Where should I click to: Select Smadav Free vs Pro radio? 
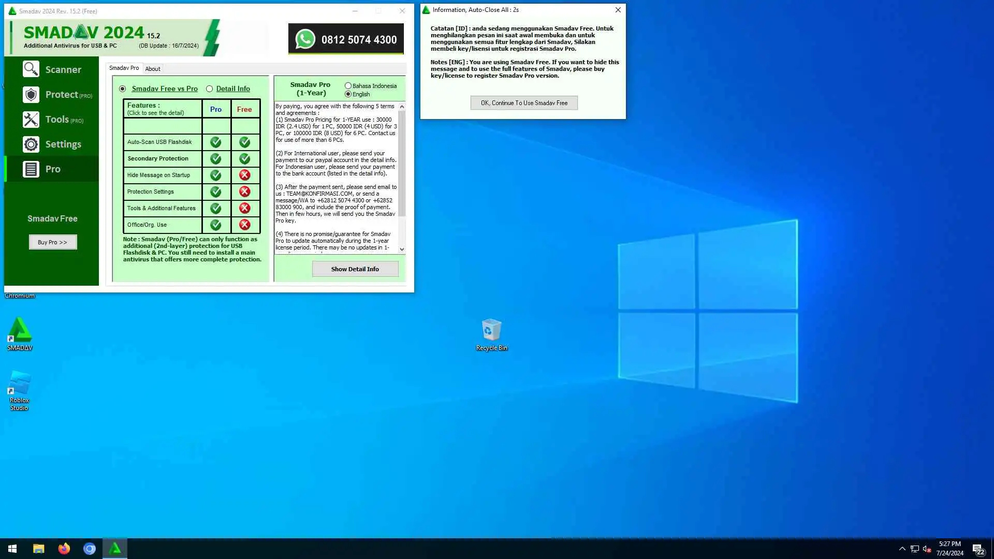123,89
